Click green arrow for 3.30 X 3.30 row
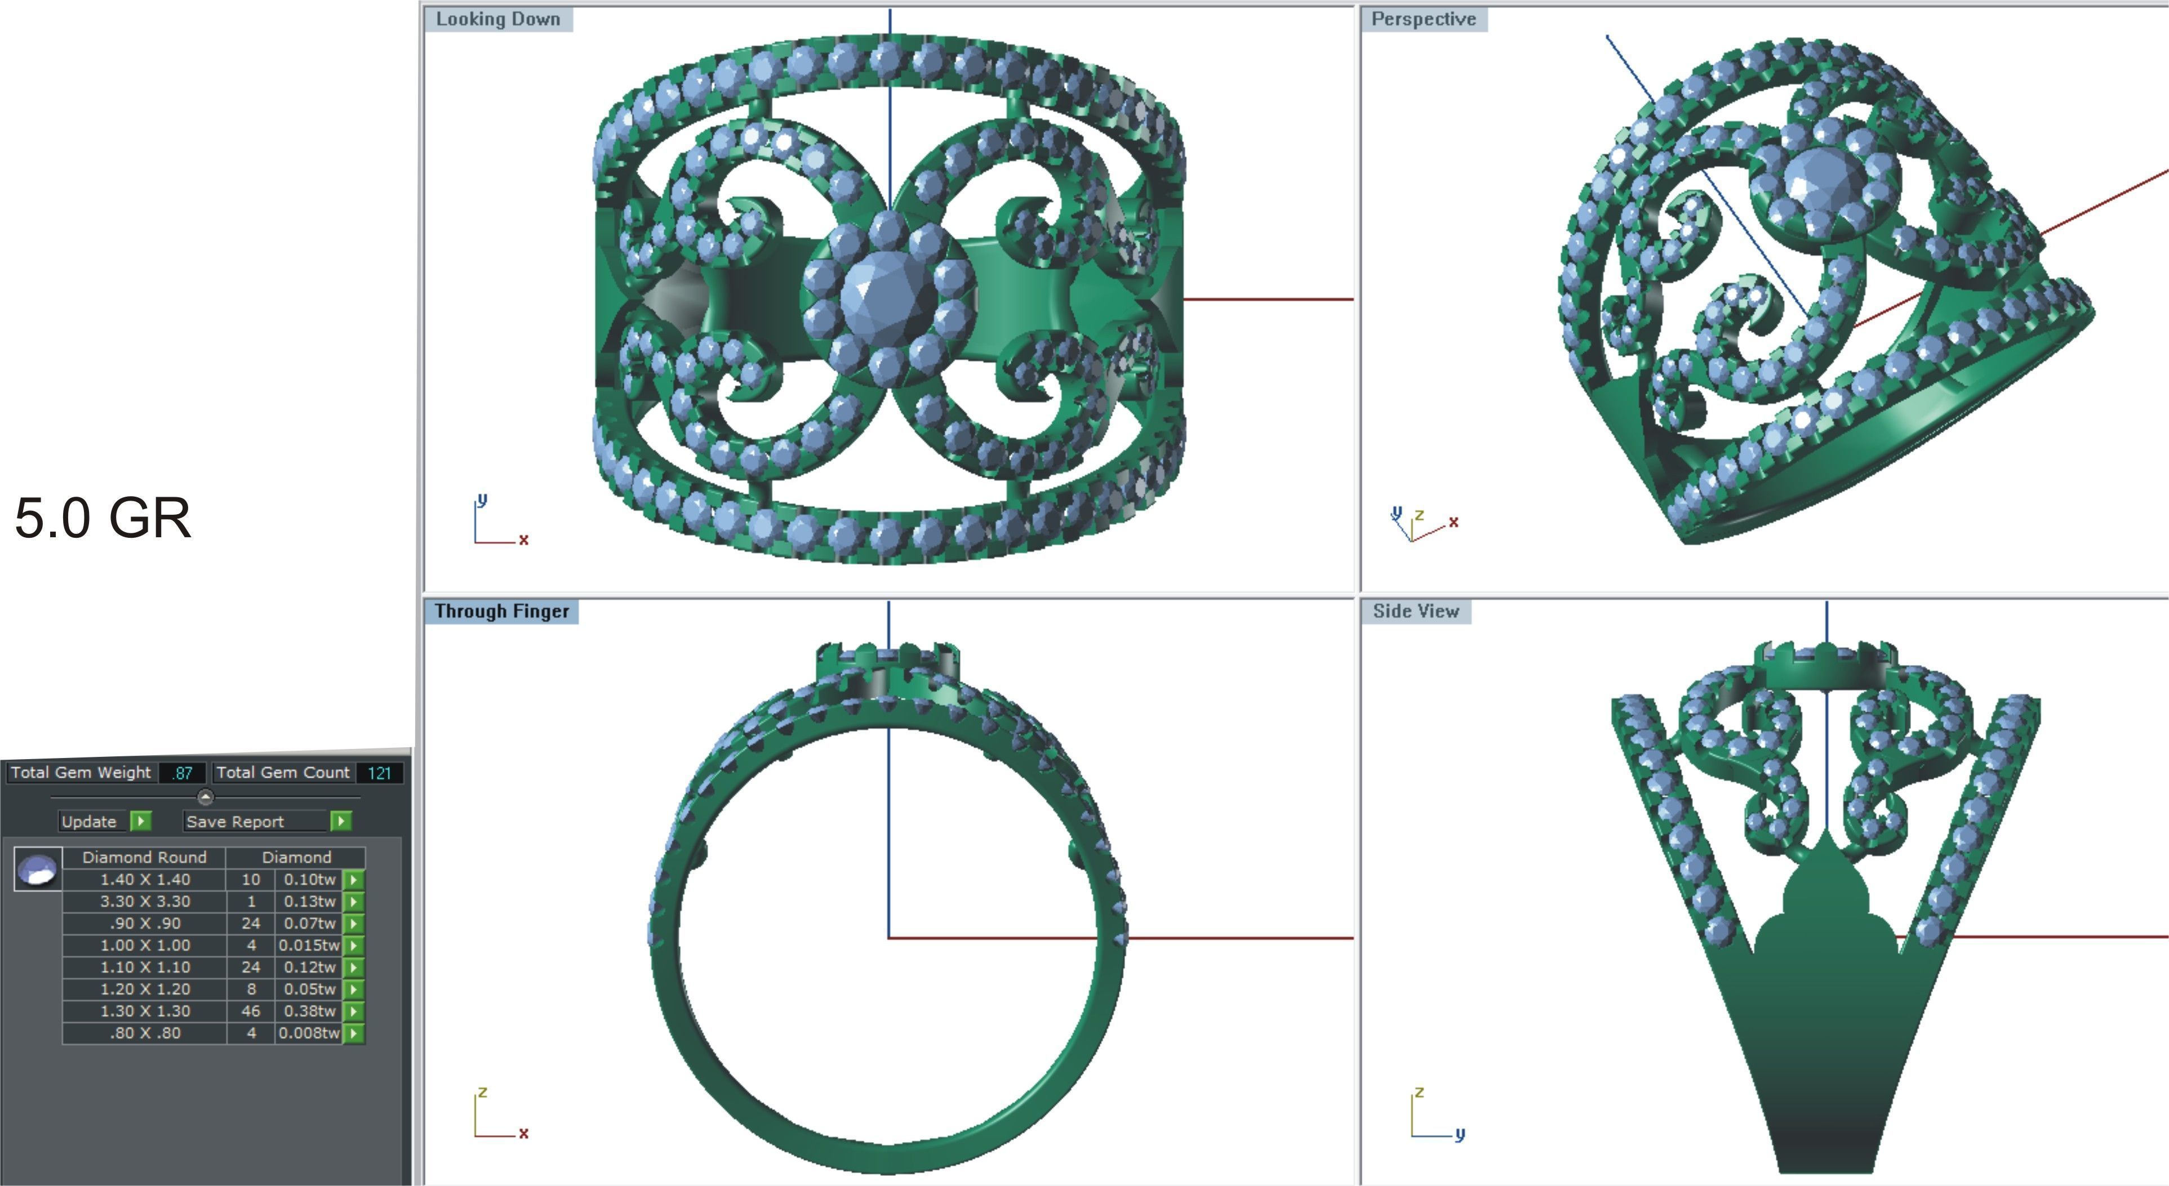The height and width of the screenshot is (1186, 2169). click(354, 902)
